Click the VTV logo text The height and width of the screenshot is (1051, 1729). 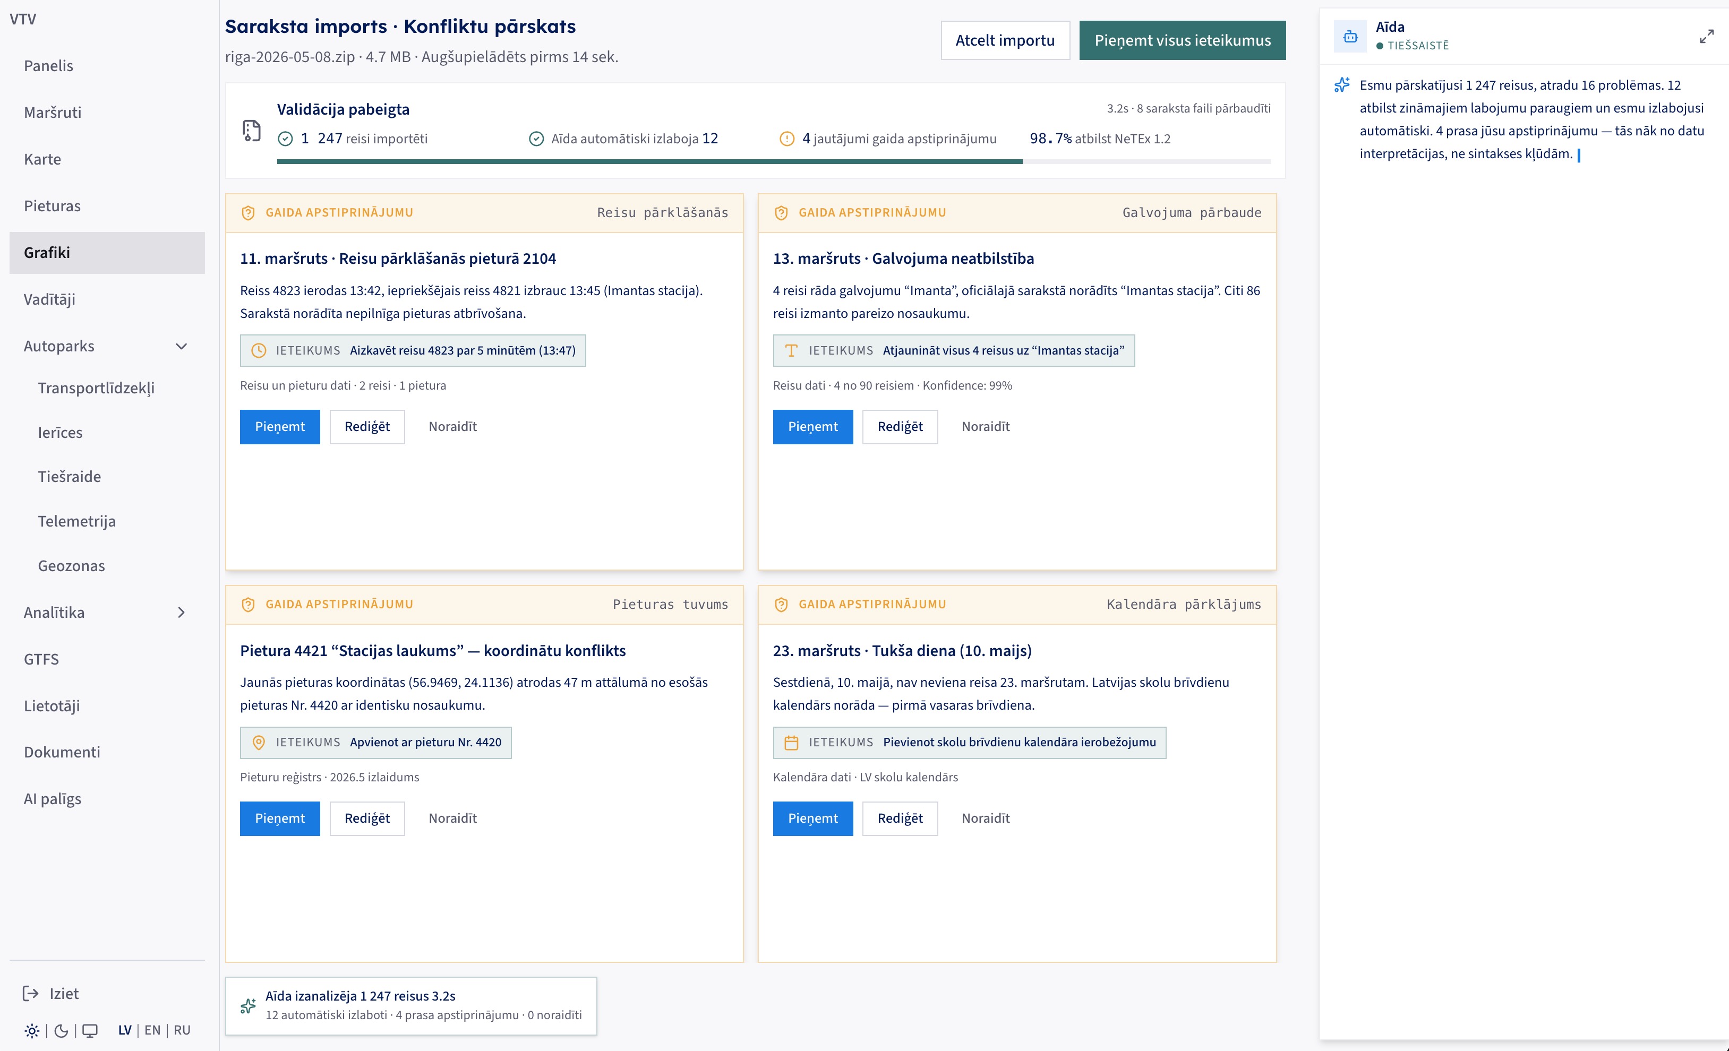point(23,19)
